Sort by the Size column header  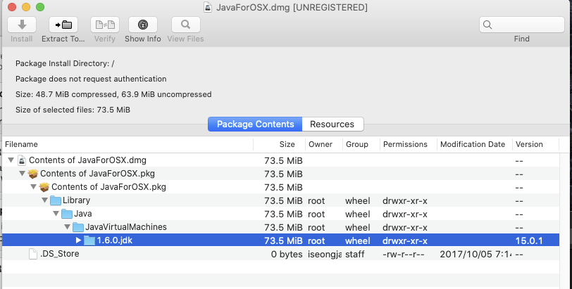click(x=280, y=144)
